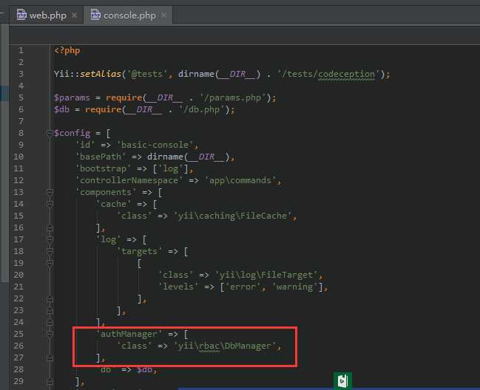Click the 'basic-console' string value
The image size is (480, 390).
157,145
